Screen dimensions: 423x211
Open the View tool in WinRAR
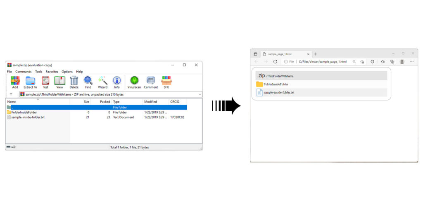coord(59,82)
